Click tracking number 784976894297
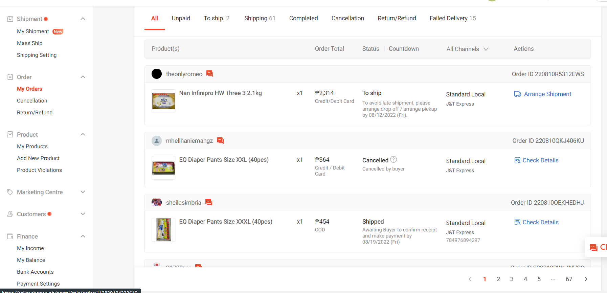 click(463, 240)
